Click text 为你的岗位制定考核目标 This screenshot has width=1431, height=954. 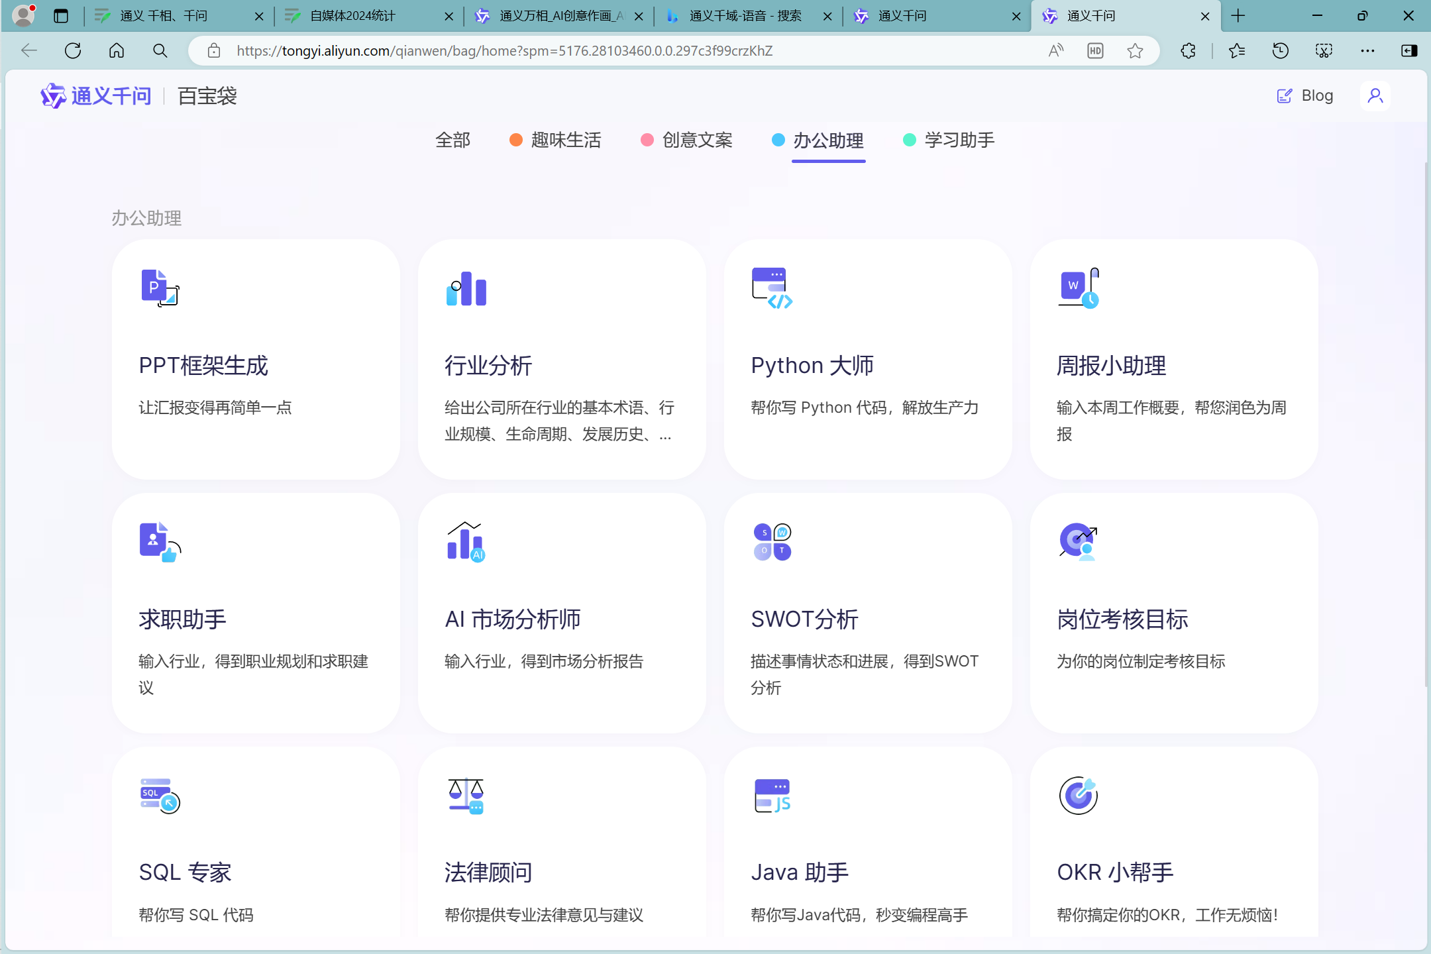pos(1141,661)
